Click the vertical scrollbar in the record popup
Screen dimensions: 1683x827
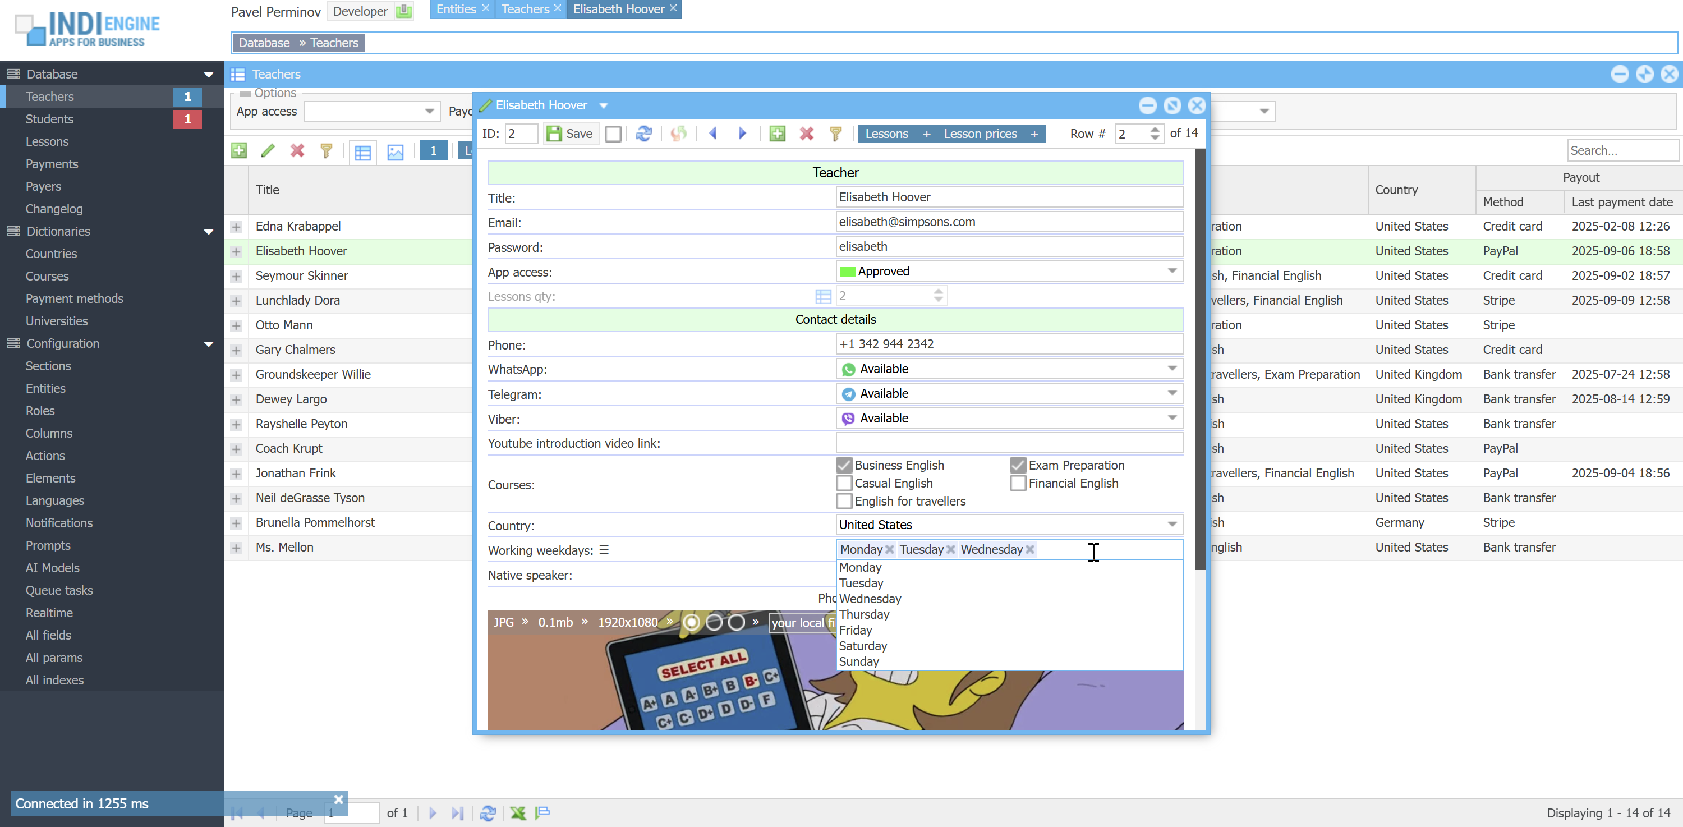(1199, 359)
